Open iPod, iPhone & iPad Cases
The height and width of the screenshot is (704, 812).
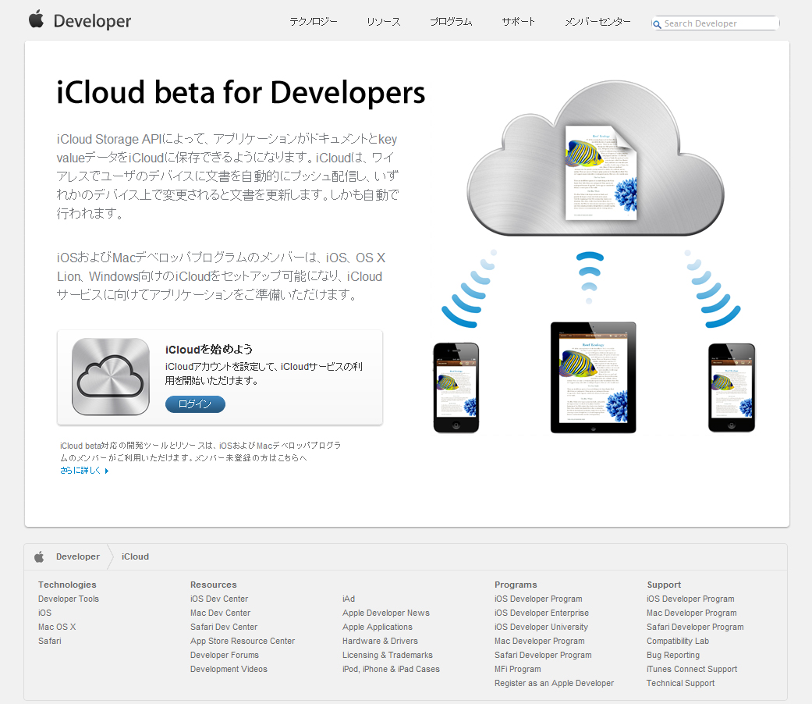[x=391, y=669]
